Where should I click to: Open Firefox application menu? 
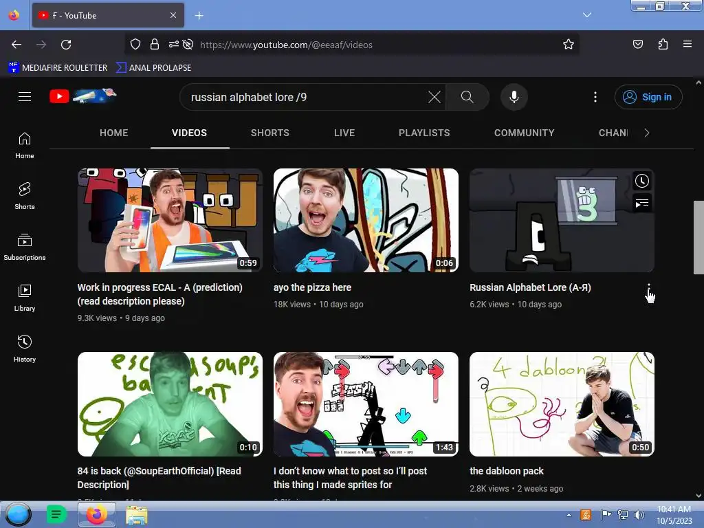[x=687, y=44]
